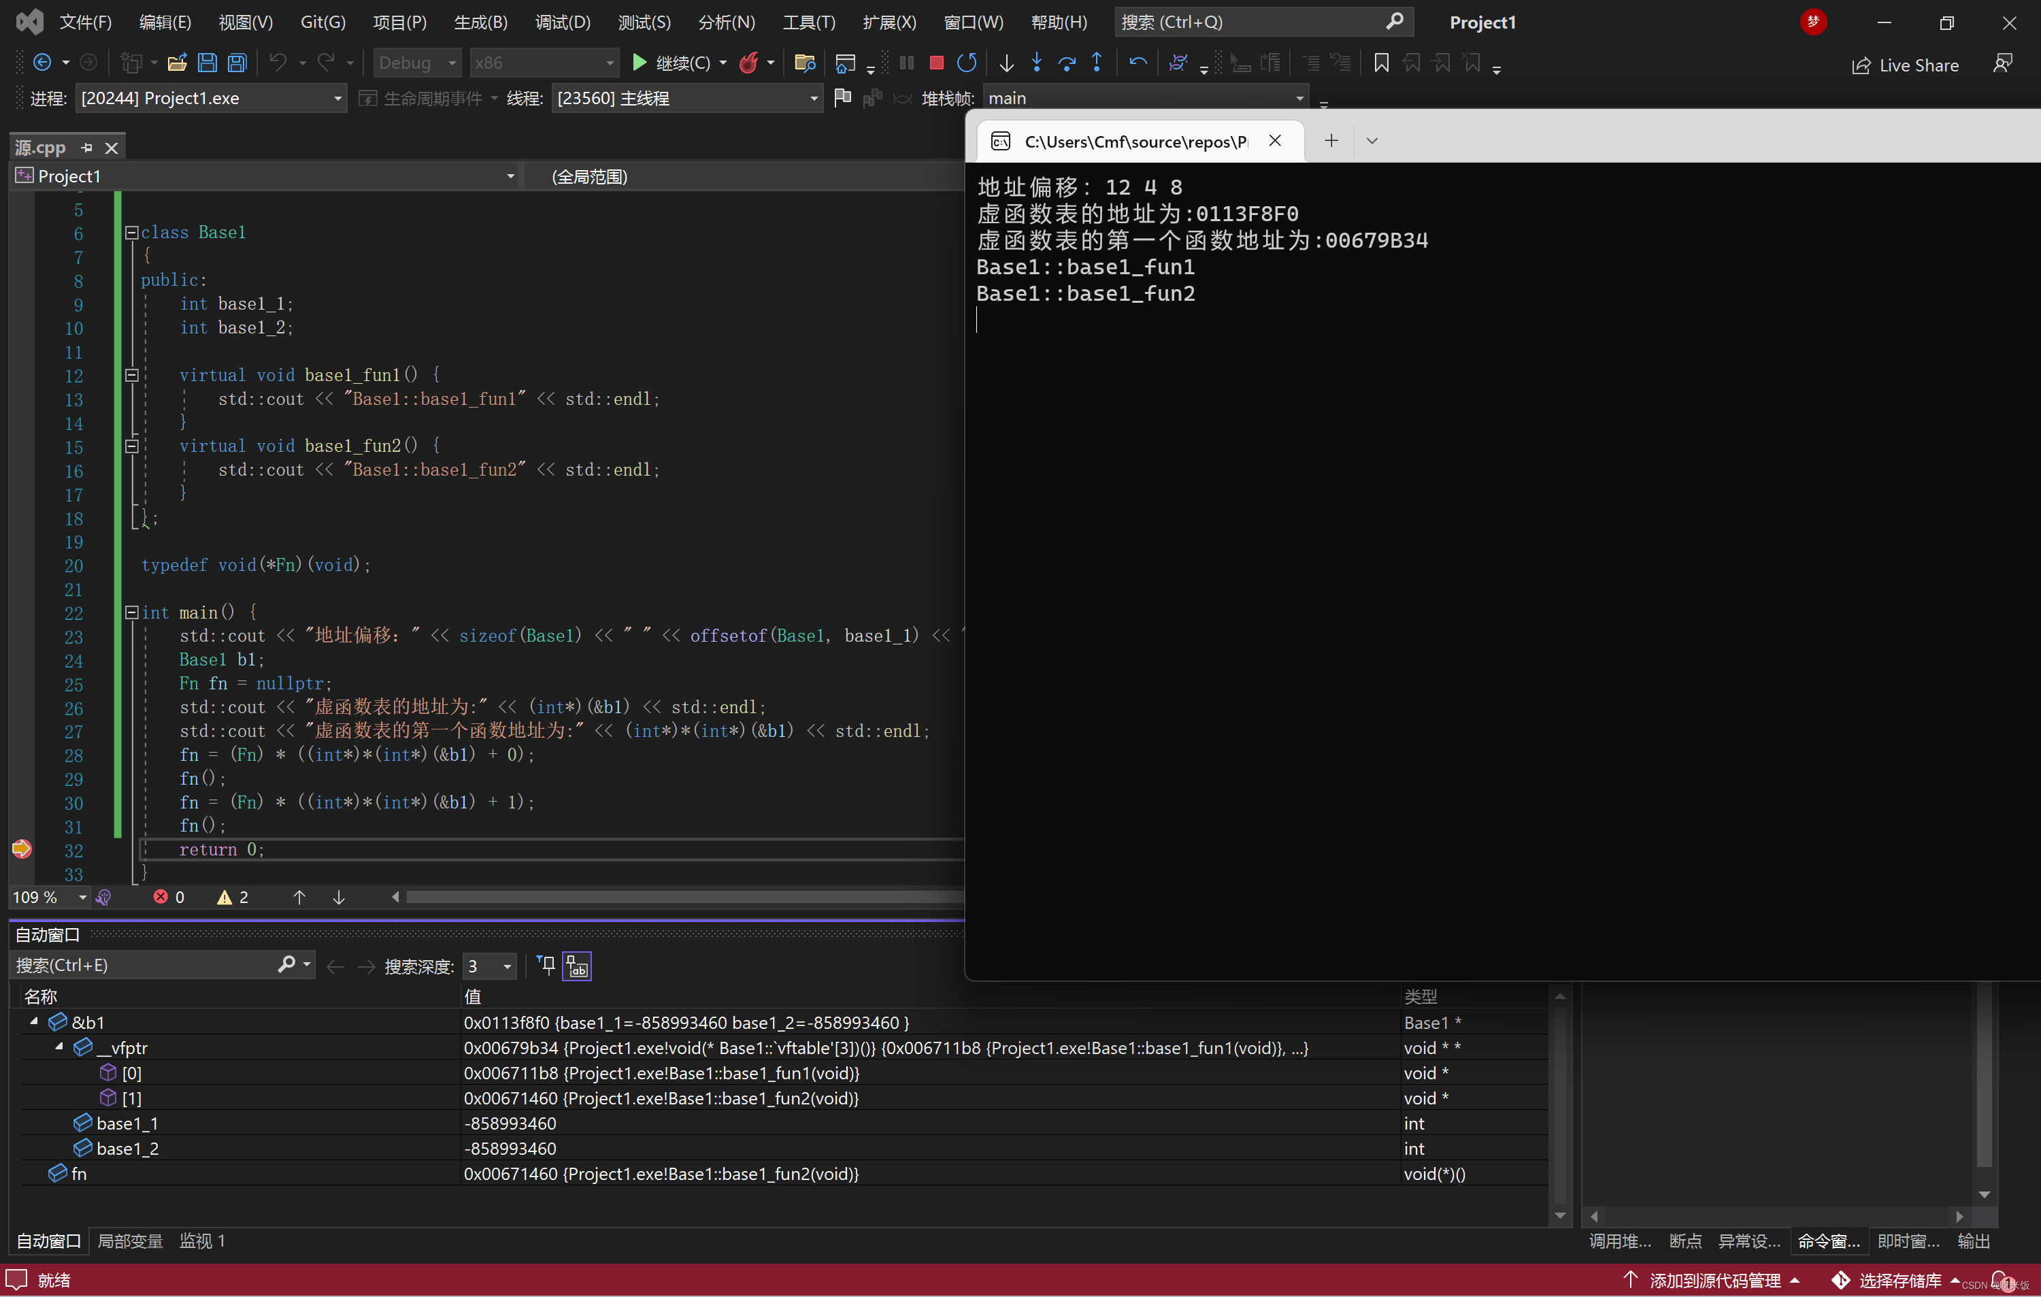The width and height of the screenshot is (2041, 1297).
Task: Click the error count indicator showing 0
Action: 169,897
